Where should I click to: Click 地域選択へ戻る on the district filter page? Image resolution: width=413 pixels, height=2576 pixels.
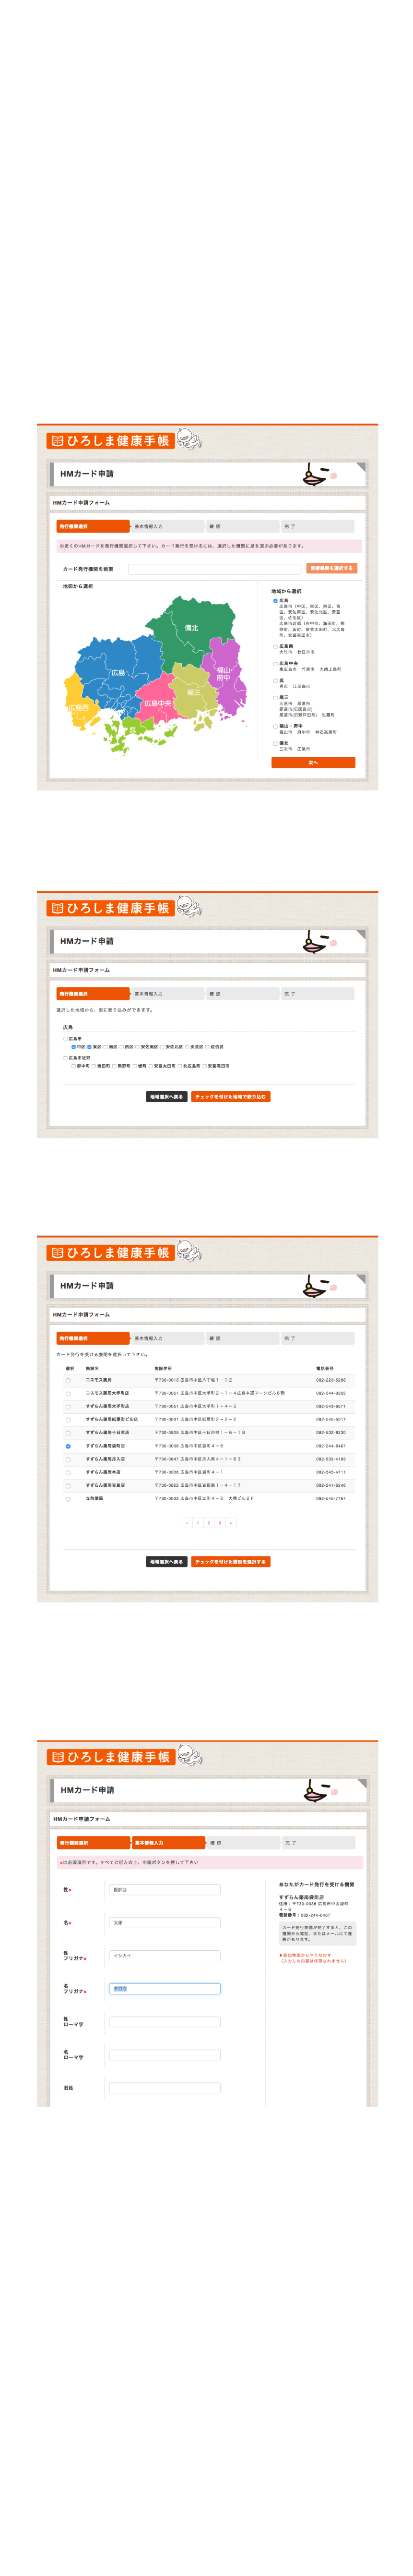pos(166,1096)
